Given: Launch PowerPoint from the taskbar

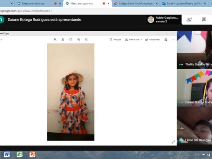Looking at the screenshot, I should [32, 154].
